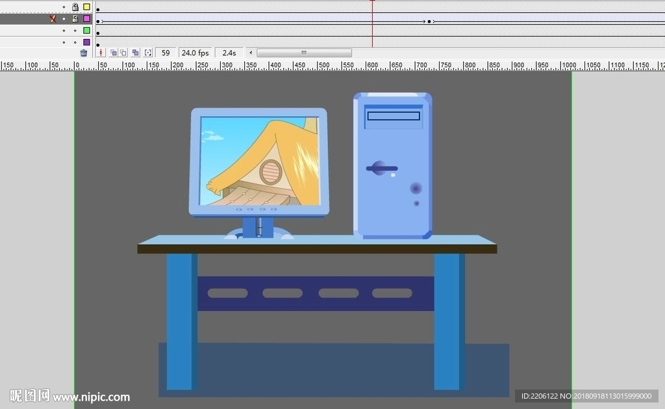Screen dimensions: 665x409
Task: Click the Center Frame icon
Action: click(101, 53)
